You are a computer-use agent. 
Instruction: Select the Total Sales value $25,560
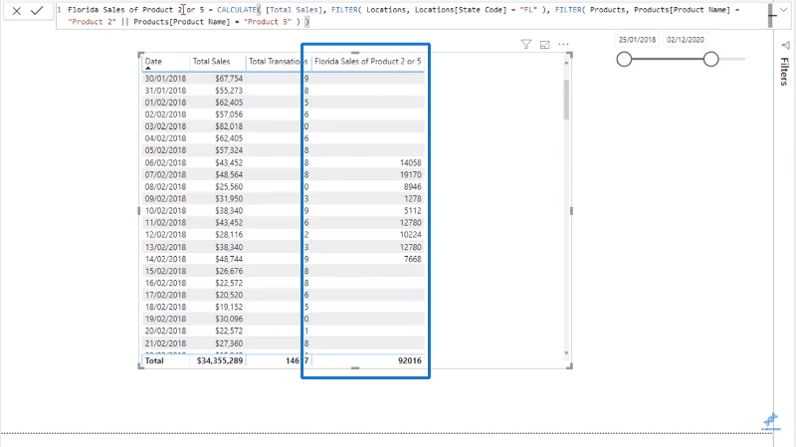pyautogui.click(x=229, y=187)
